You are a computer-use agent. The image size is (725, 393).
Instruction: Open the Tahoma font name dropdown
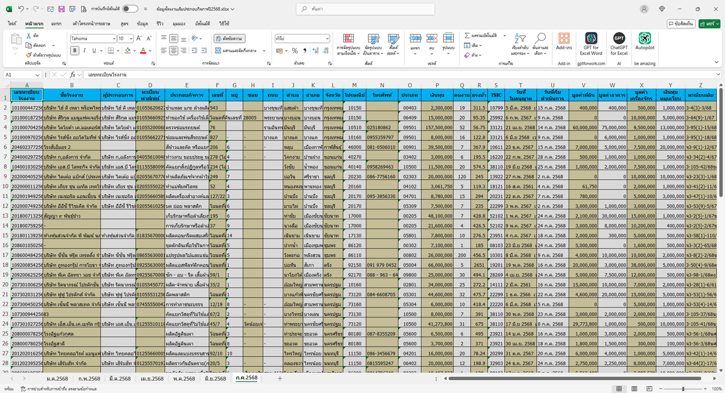(x=114, y=39)
